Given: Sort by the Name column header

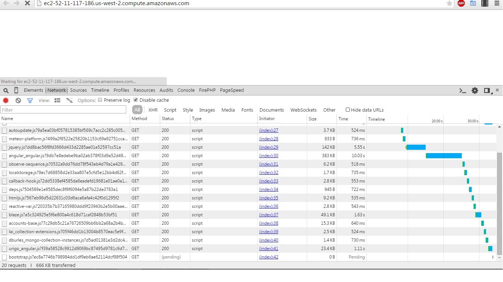Looking at the screenshot, I should [65, 119].
